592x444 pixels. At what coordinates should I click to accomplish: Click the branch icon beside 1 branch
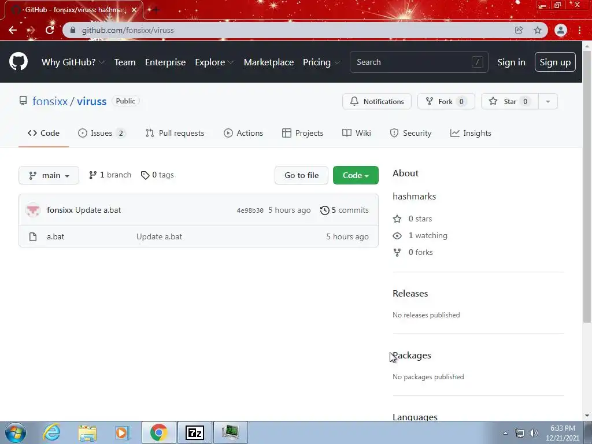click(92, 175)
